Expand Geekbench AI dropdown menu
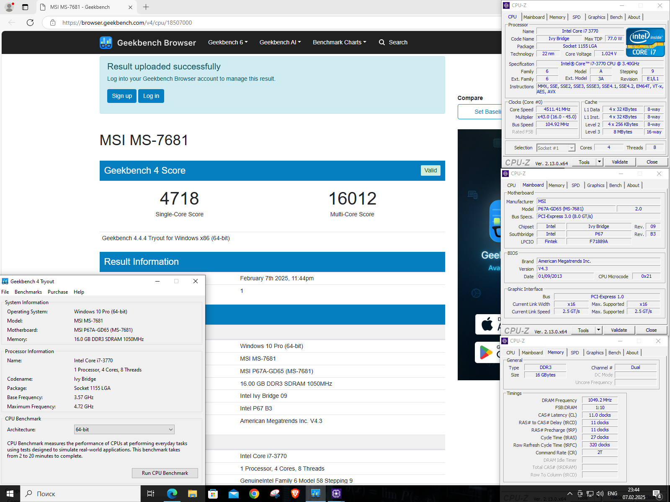Image resolution: width=670 pixels, height=502 pixels. [280, 42]
